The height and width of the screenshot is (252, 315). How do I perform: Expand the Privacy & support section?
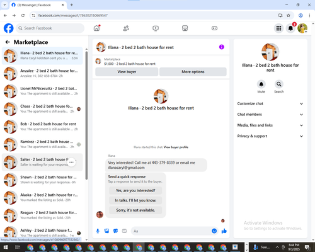(x=270, y=136)
